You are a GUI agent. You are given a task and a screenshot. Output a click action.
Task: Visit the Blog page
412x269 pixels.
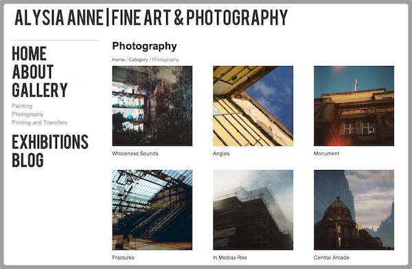tap(27, 160)
